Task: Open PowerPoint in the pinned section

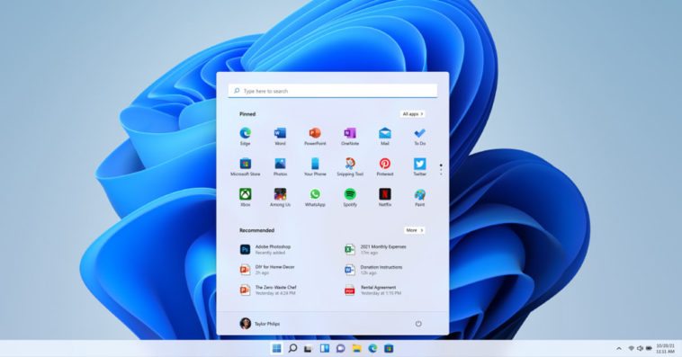Action: 315,136
